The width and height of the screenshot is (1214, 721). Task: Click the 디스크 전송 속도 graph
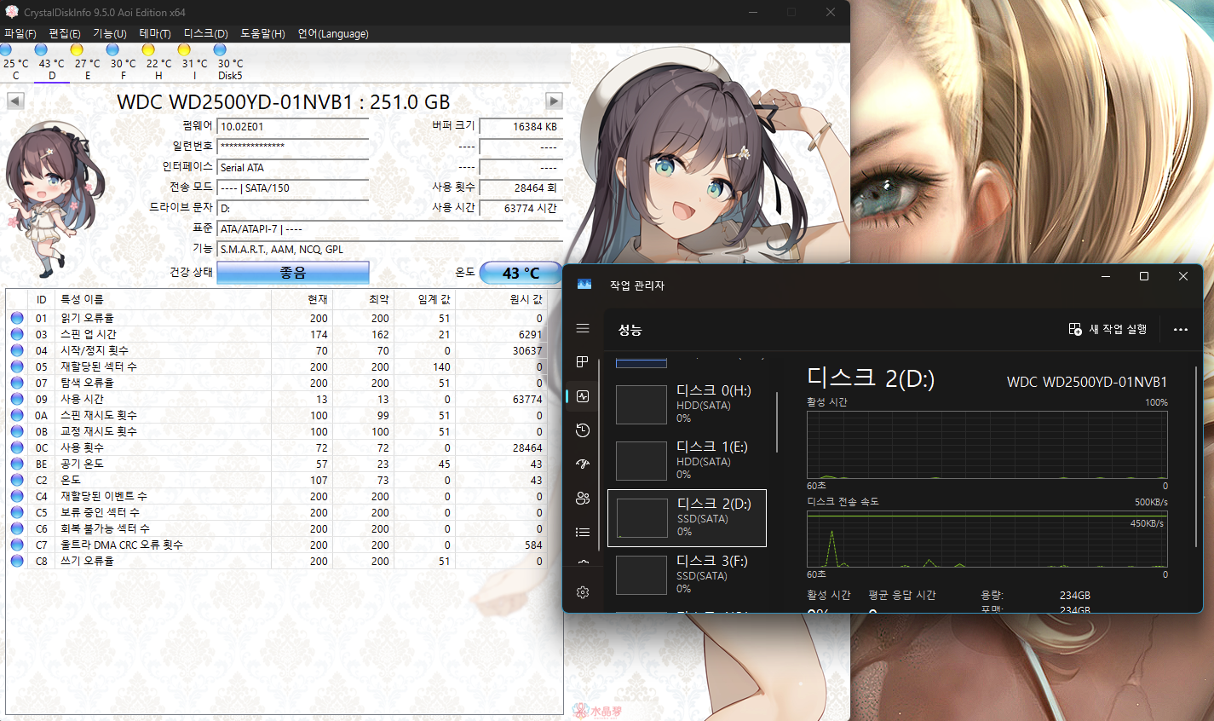(987, 539)
